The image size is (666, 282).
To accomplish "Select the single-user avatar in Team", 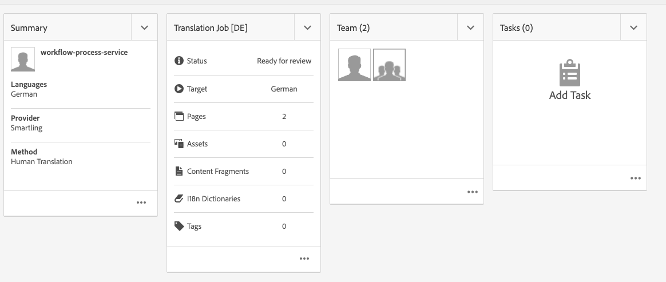I will [354, 65].
